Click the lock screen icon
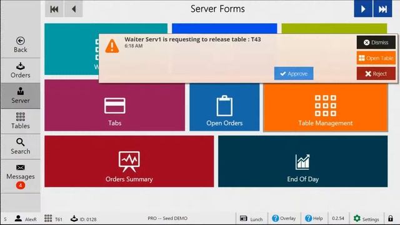The height and width of the screenshot is (225, 400). click(391, 218)
